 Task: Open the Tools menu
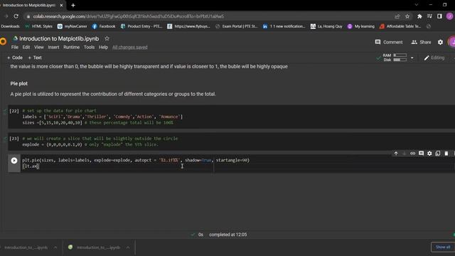pos(89,47)
